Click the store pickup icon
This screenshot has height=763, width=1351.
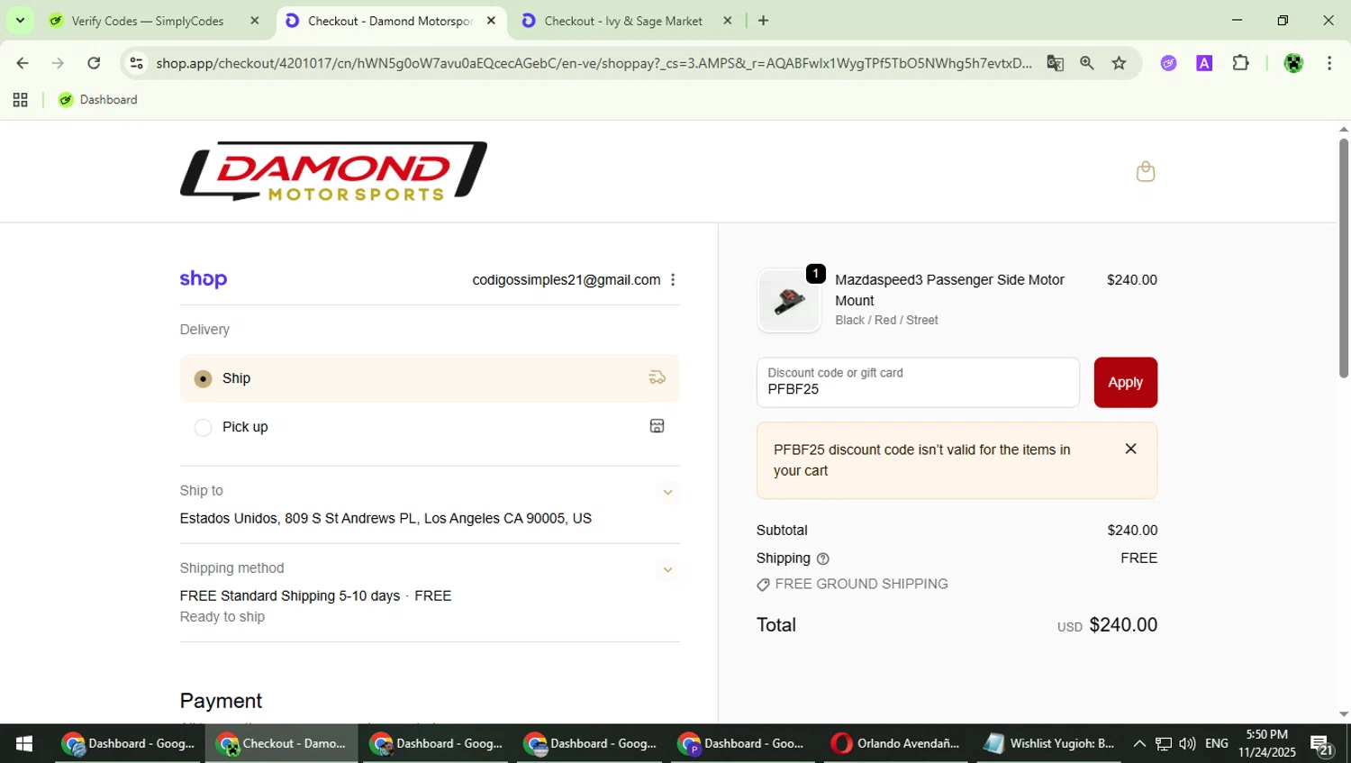pos(657,426)
